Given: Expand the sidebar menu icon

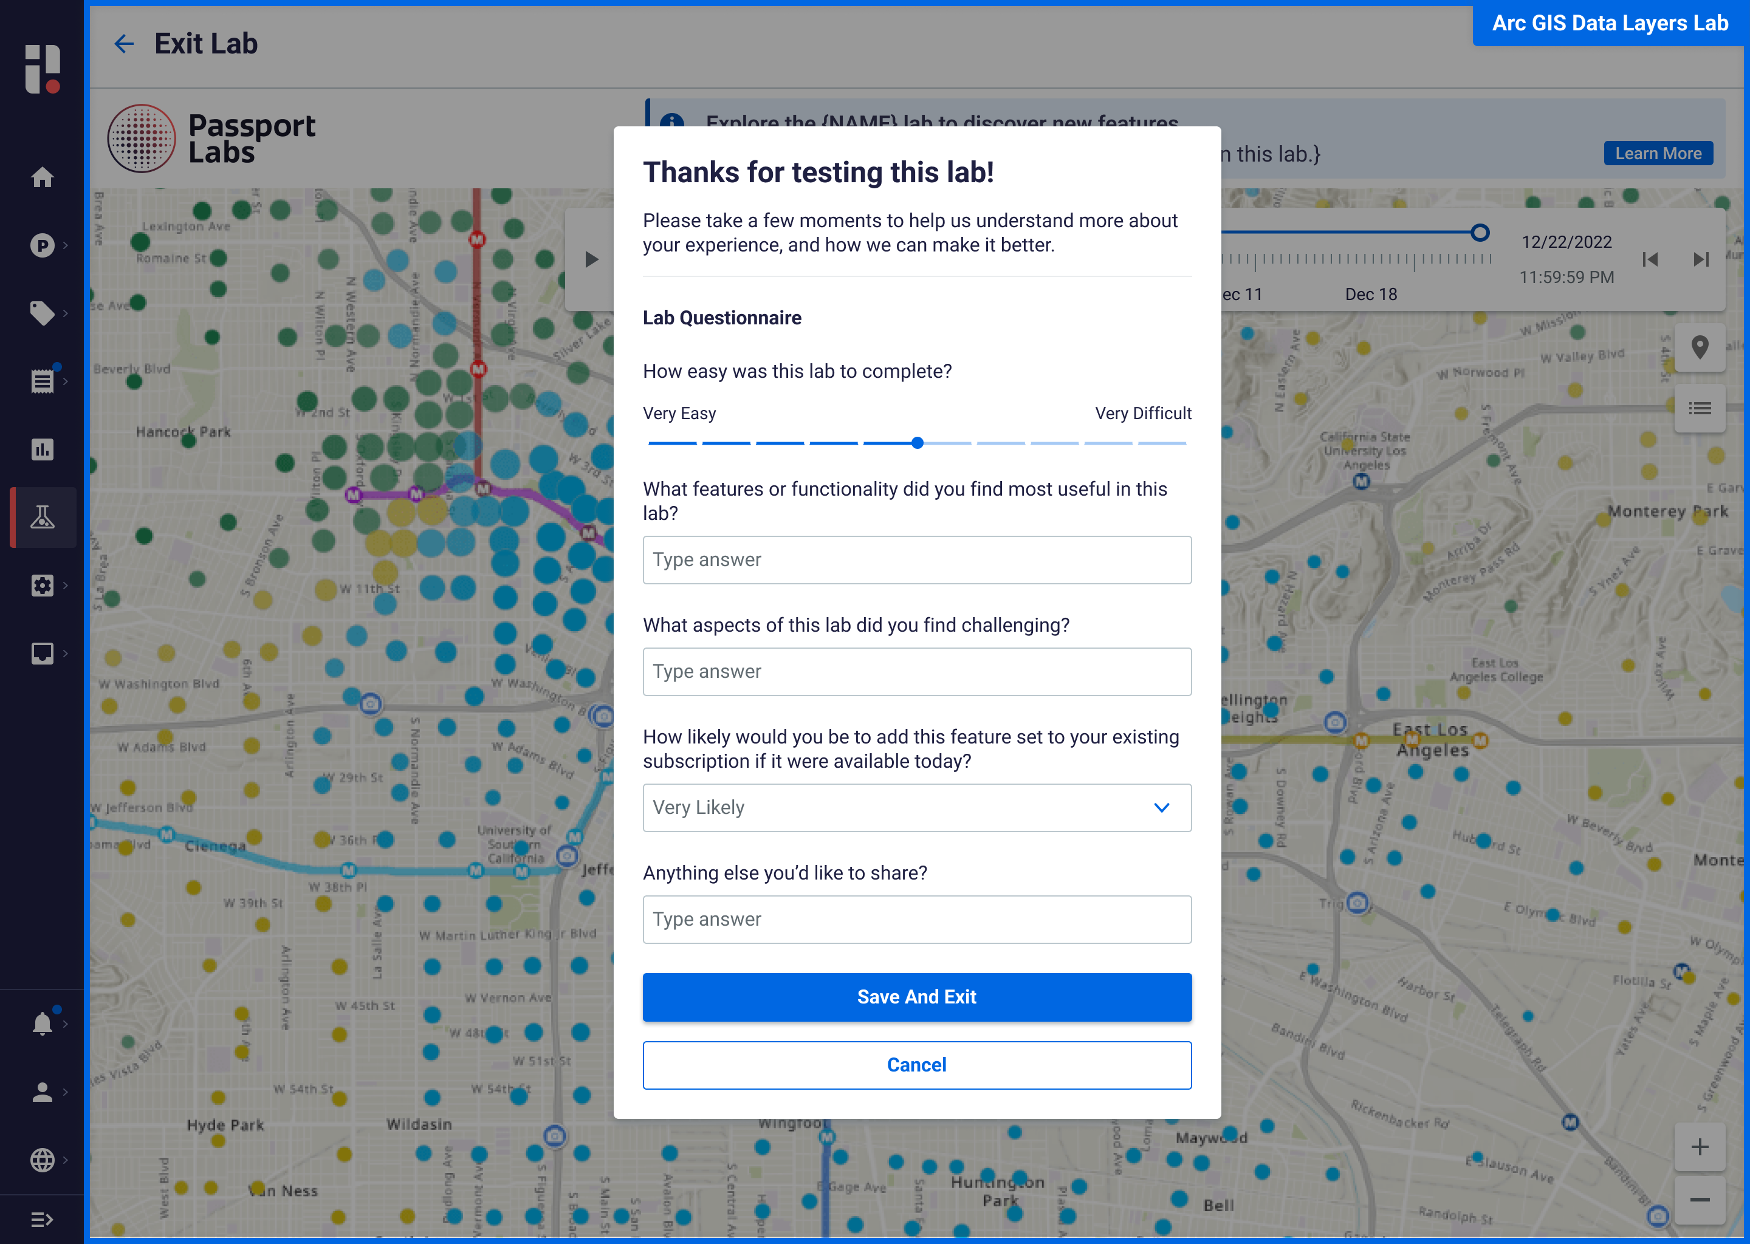Looking at the screenshot, I should coord(42,1218).
